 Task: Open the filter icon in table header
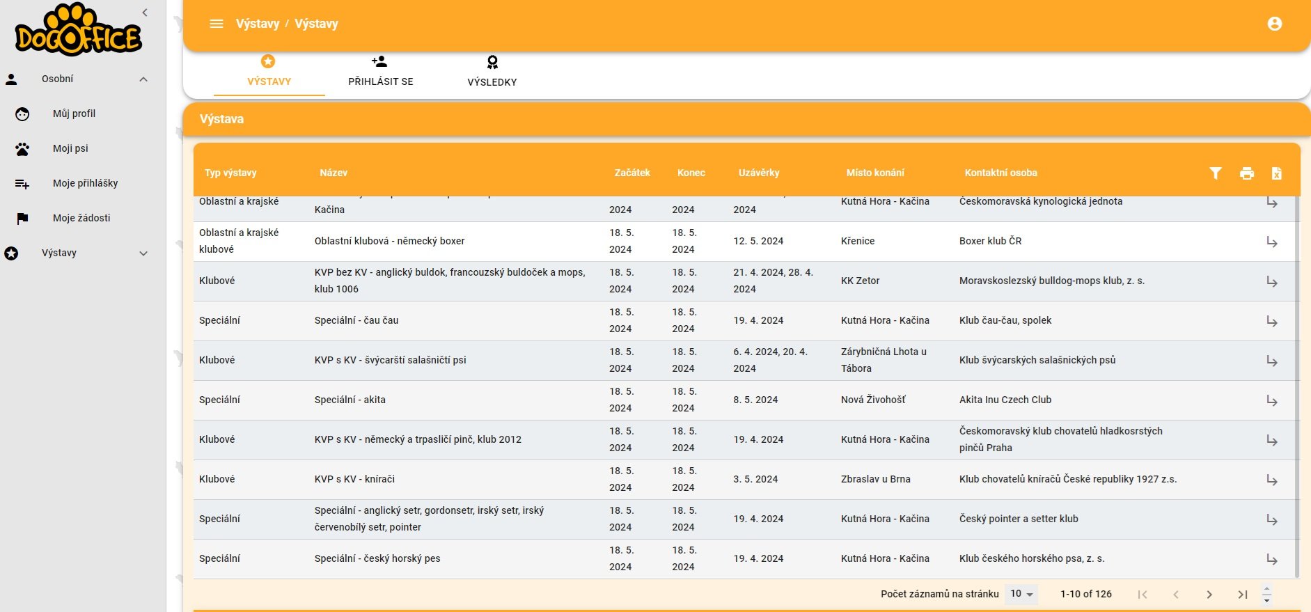(x=1215, y=173)
